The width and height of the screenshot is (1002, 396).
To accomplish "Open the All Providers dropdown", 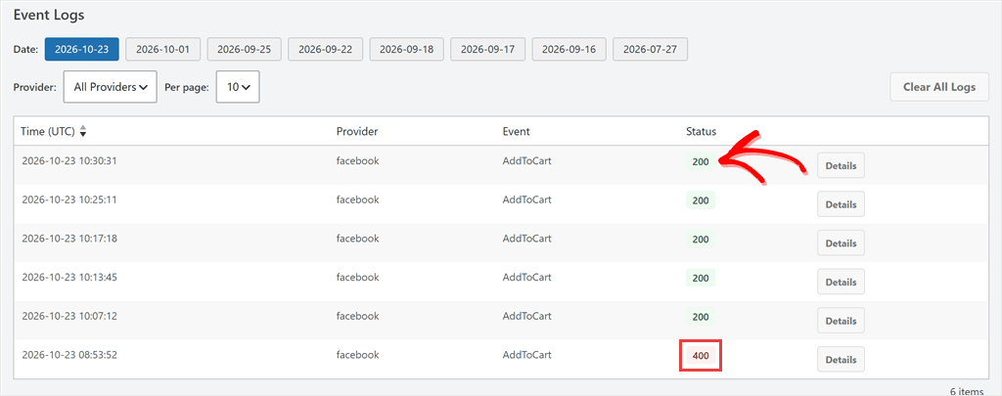I will [111, 87].
